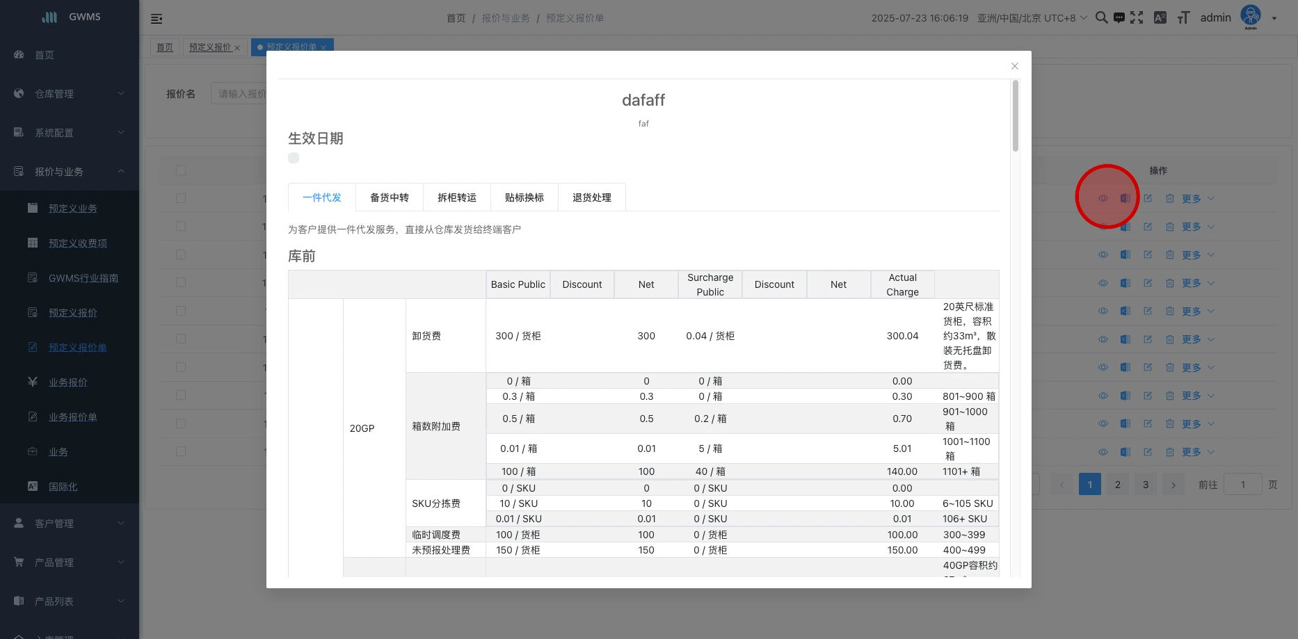Click Excel export icon in first row

click(1125, 198)
